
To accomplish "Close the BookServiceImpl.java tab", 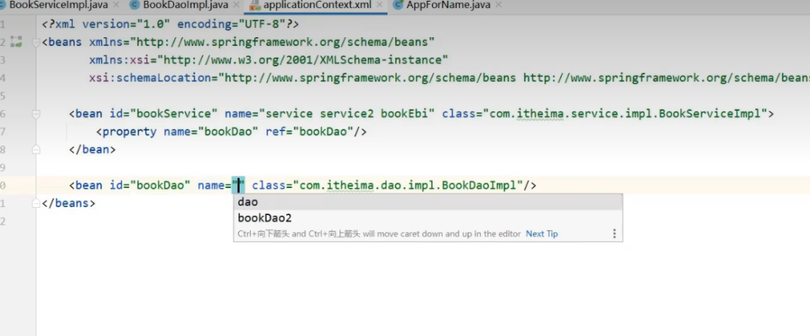I will 116,6.
